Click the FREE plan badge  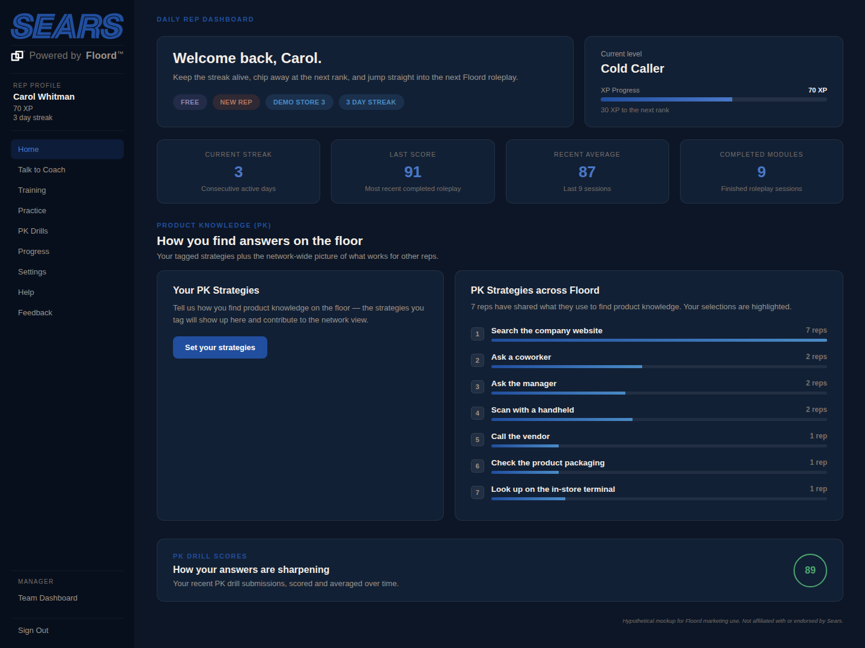(x=190, y=102)
